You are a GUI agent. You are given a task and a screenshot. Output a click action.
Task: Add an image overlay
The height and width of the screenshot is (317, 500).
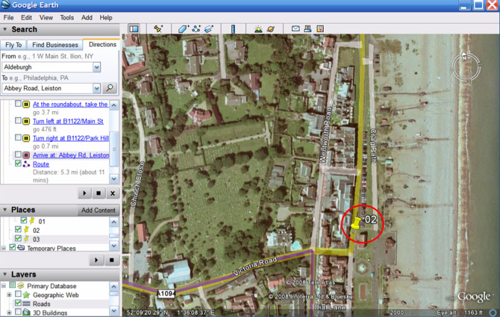coord(209,29)
